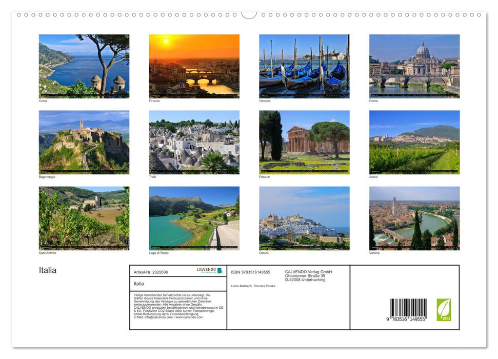498x359 pixels.
Task: Click the authors Liane Matrisch, Thomas Polske
Action: 253,286
